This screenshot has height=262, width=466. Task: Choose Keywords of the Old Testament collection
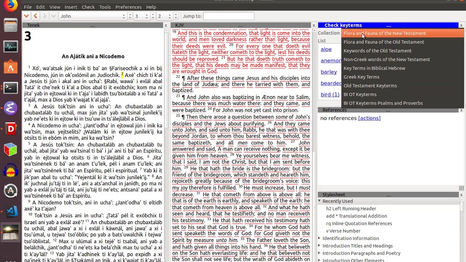coord(403,51)
